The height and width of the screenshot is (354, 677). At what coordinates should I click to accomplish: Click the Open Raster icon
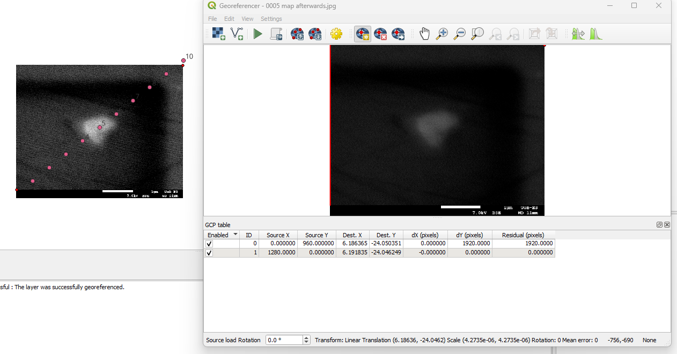[x=218, y=34]
